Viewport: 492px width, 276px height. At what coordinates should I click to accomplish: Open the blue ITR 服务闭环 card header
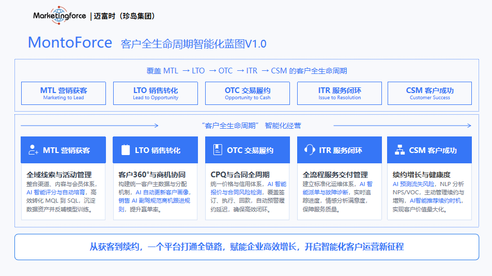[x=340, y=150]
